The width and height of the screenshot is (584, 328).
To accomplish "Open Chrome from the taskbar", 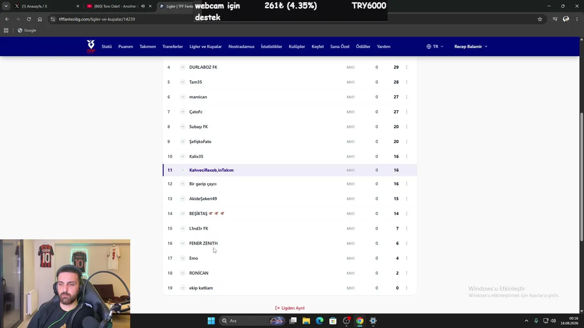I will pyautogui.click(x=360, y=321).
